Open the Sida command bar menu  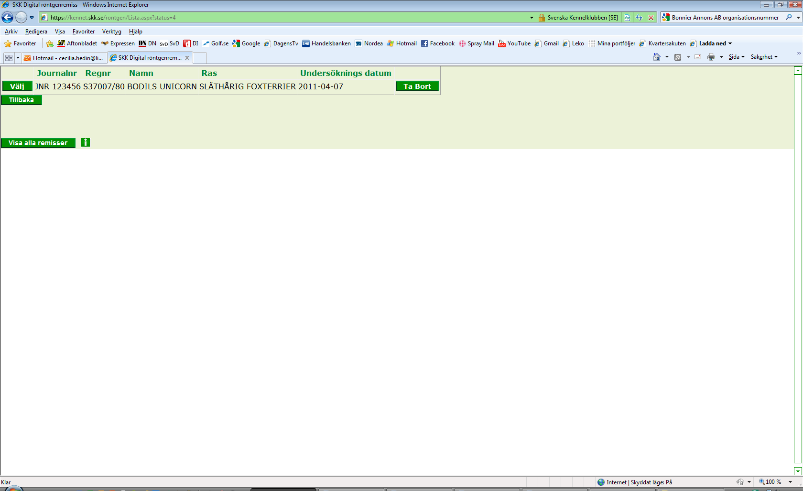pos(737,57)
